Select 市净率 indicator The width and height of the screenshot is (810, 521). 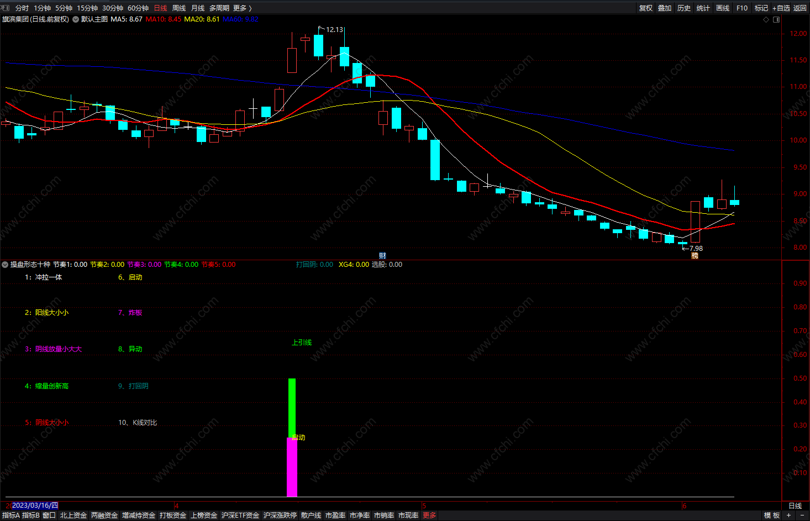360,515
